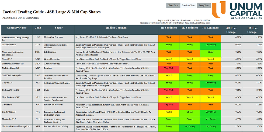Viewport: 264px width, 132px height.
Task: Click Momentum Metropolitan's Strong 1W sentiment
Action: tap(211, 53)
